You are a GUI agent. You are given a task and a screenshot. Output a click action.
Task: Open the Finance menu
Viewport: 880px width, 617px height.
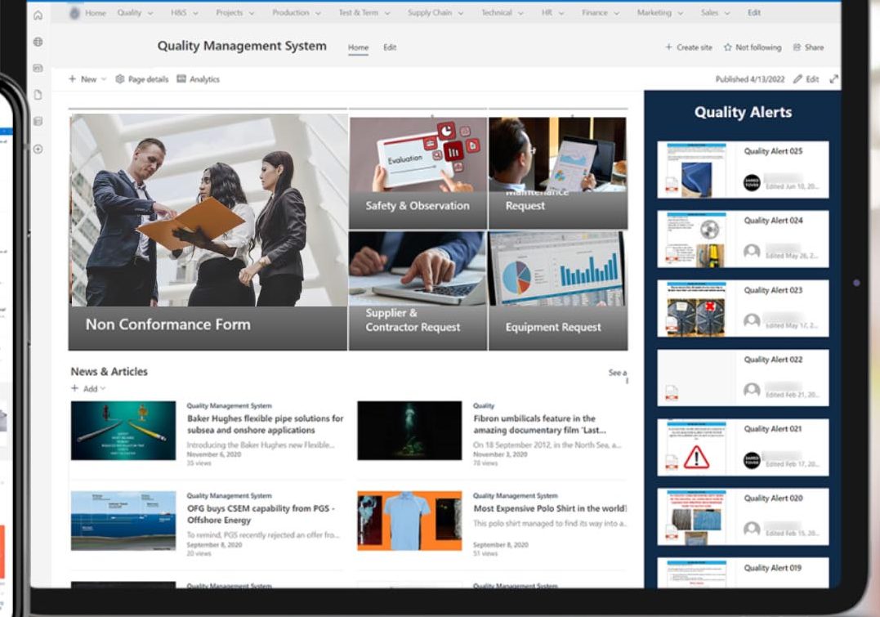pyautogui.click(x=601, y=13)
